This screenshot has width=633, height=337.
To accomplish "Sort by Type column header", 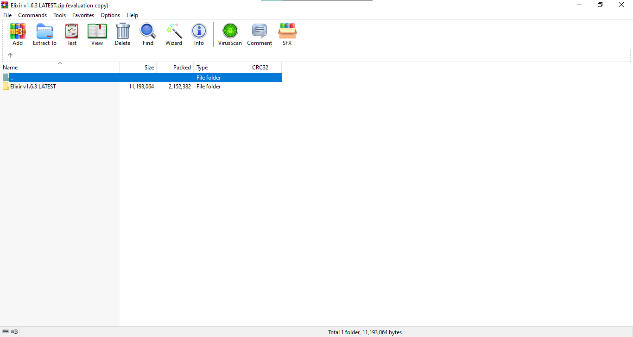I will [222, 68].
